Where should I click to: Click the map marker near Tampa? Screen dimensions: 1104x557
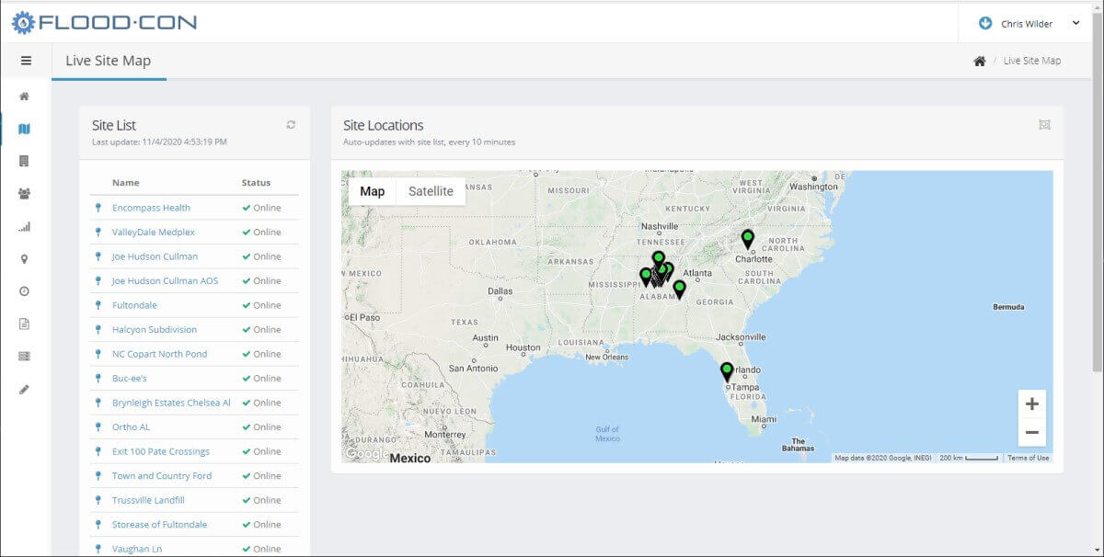pyautogui.click(x=727, y=371)
